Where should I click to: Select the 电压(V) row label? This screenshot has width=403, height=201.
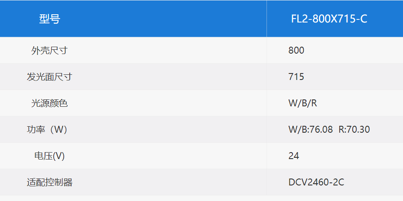[49, 156]
